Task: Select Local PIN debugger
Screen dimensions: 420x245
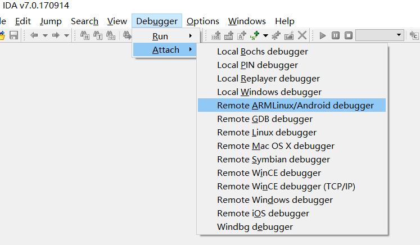Action: 292,65
